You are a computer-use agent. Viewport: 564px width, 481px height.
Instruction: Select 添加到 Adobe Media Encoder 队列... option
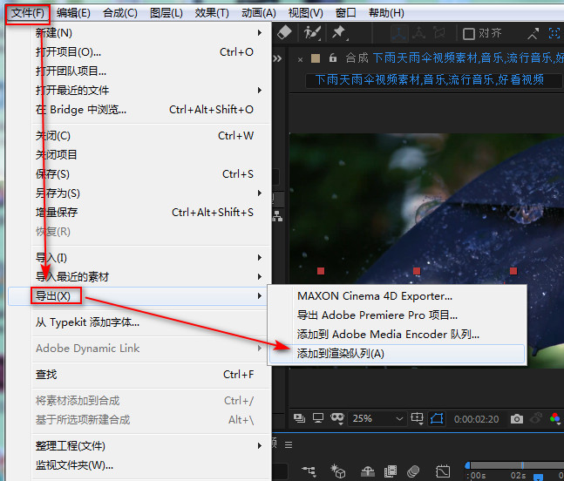(x=398, y=335)
